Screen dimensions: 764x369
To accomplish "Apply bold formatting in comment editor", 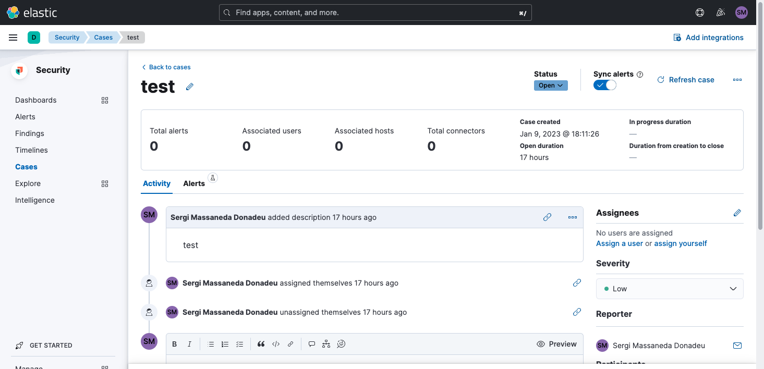I will point(175,344).
